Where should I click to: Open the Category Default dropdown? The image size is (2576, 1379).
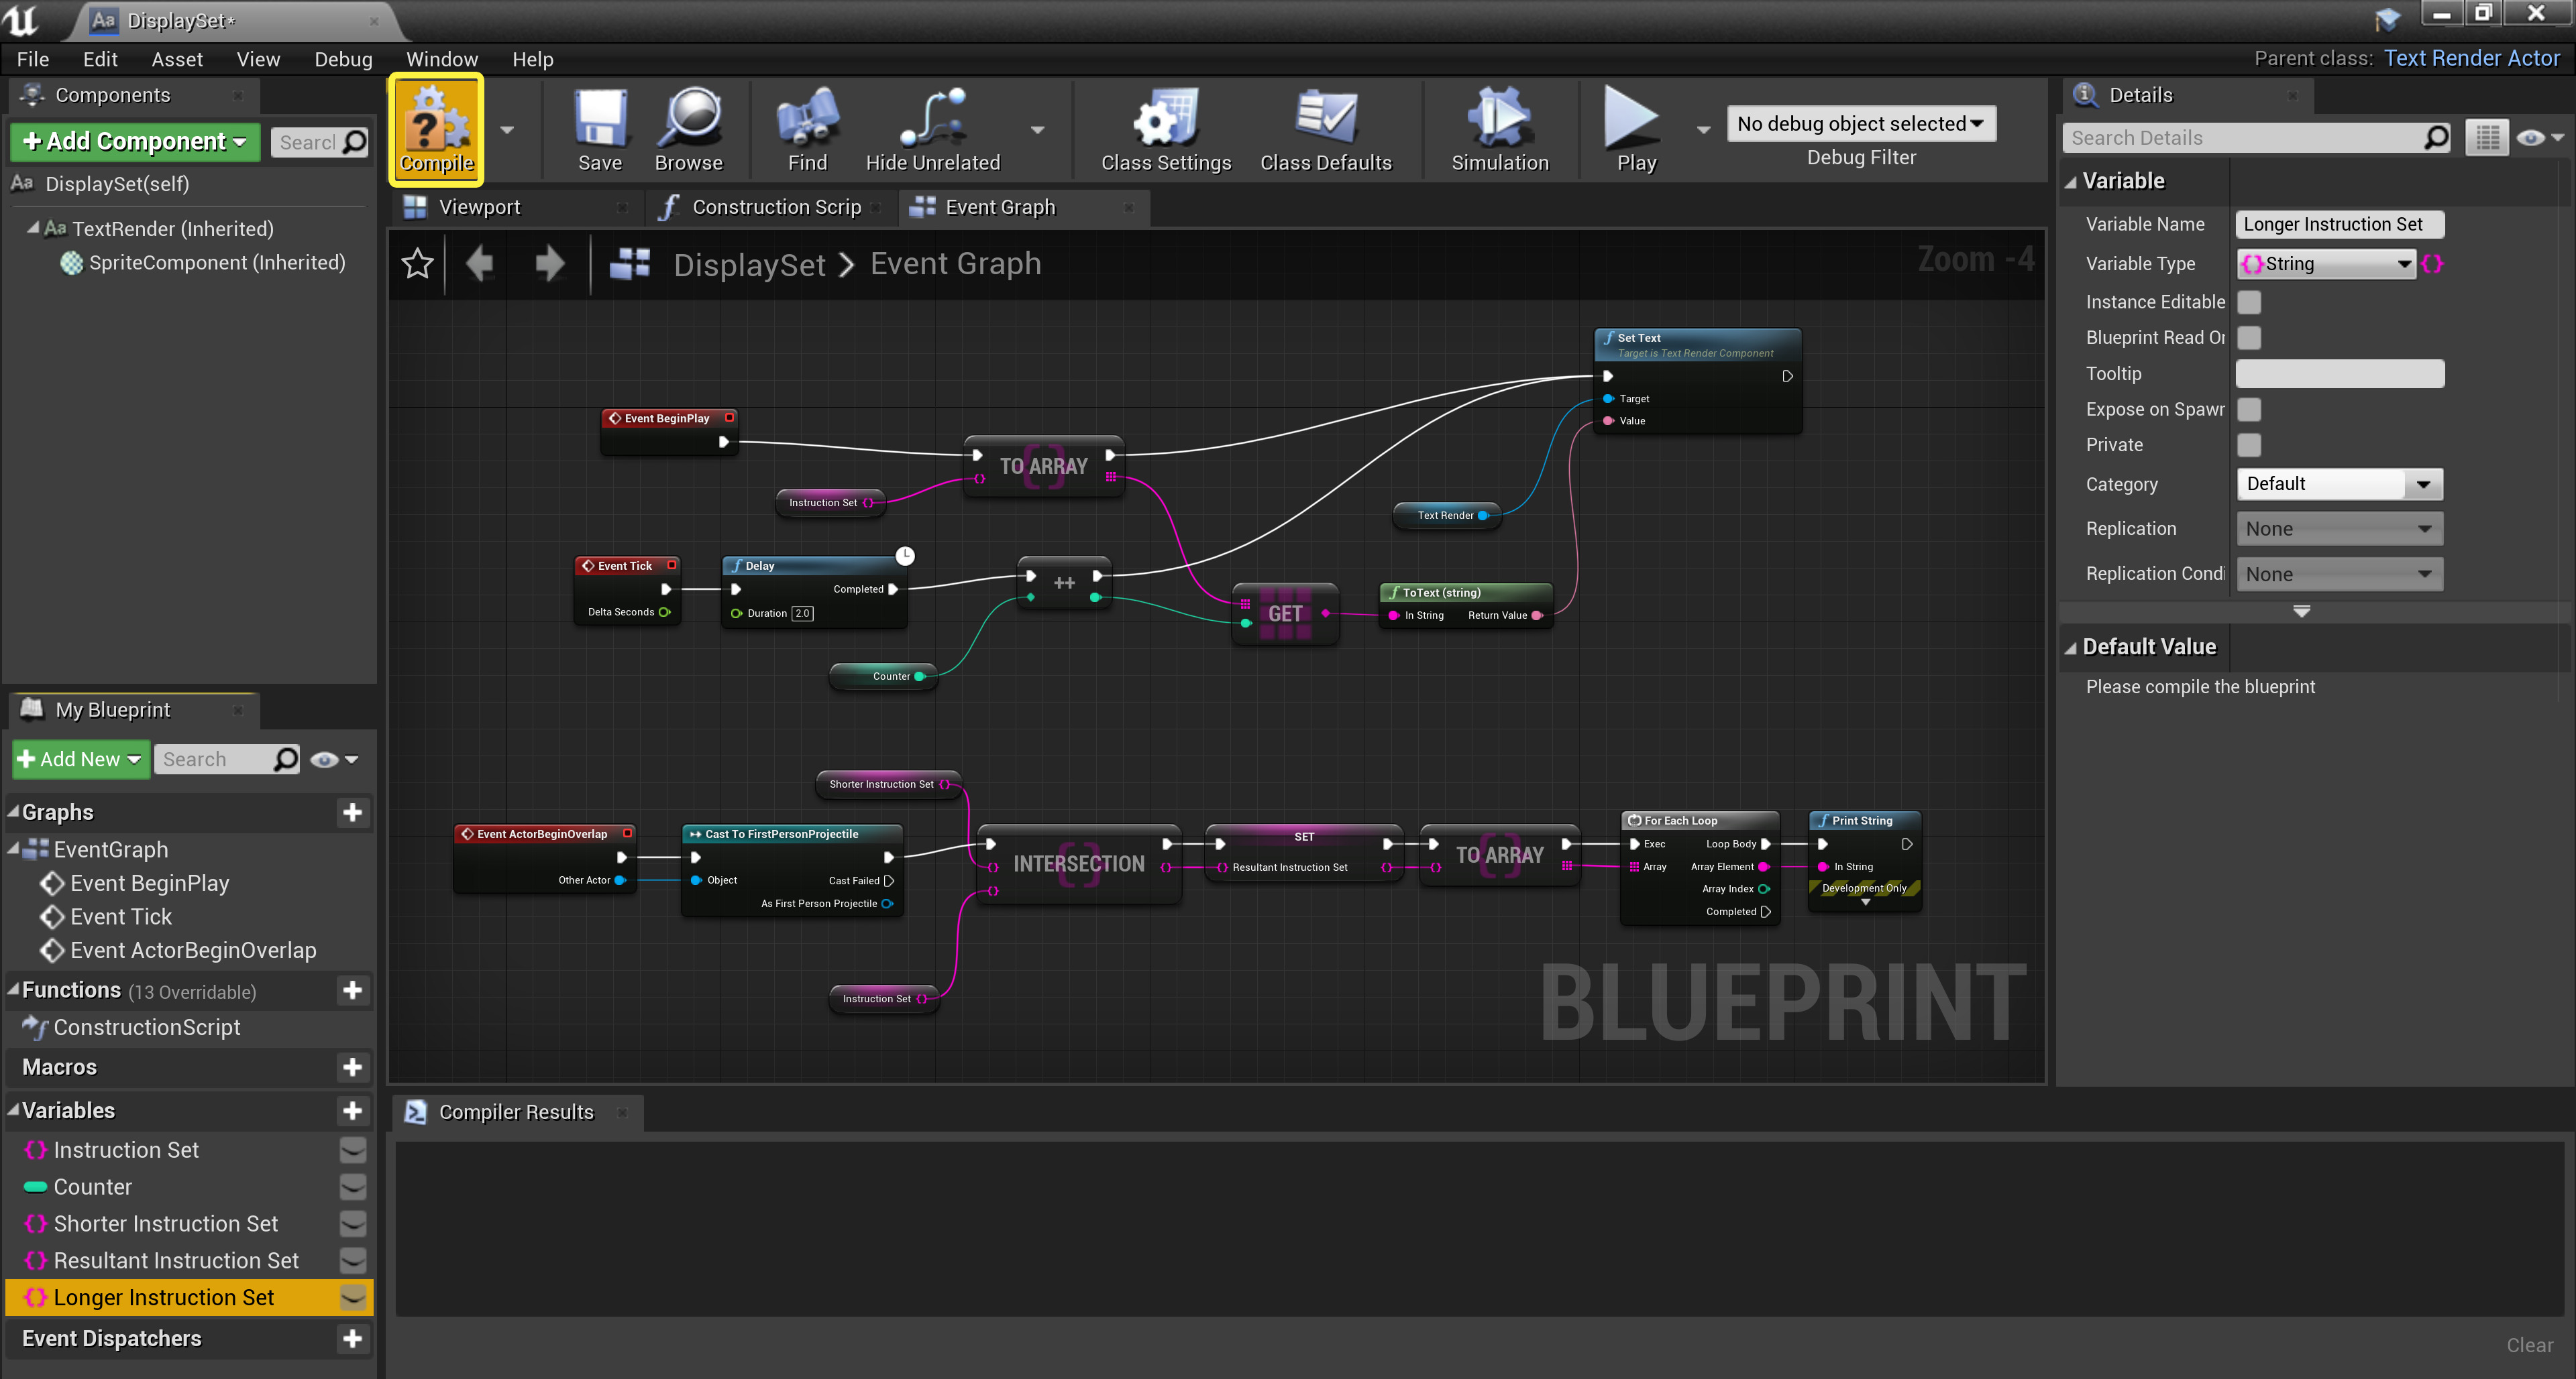(x=2338, y=483)
